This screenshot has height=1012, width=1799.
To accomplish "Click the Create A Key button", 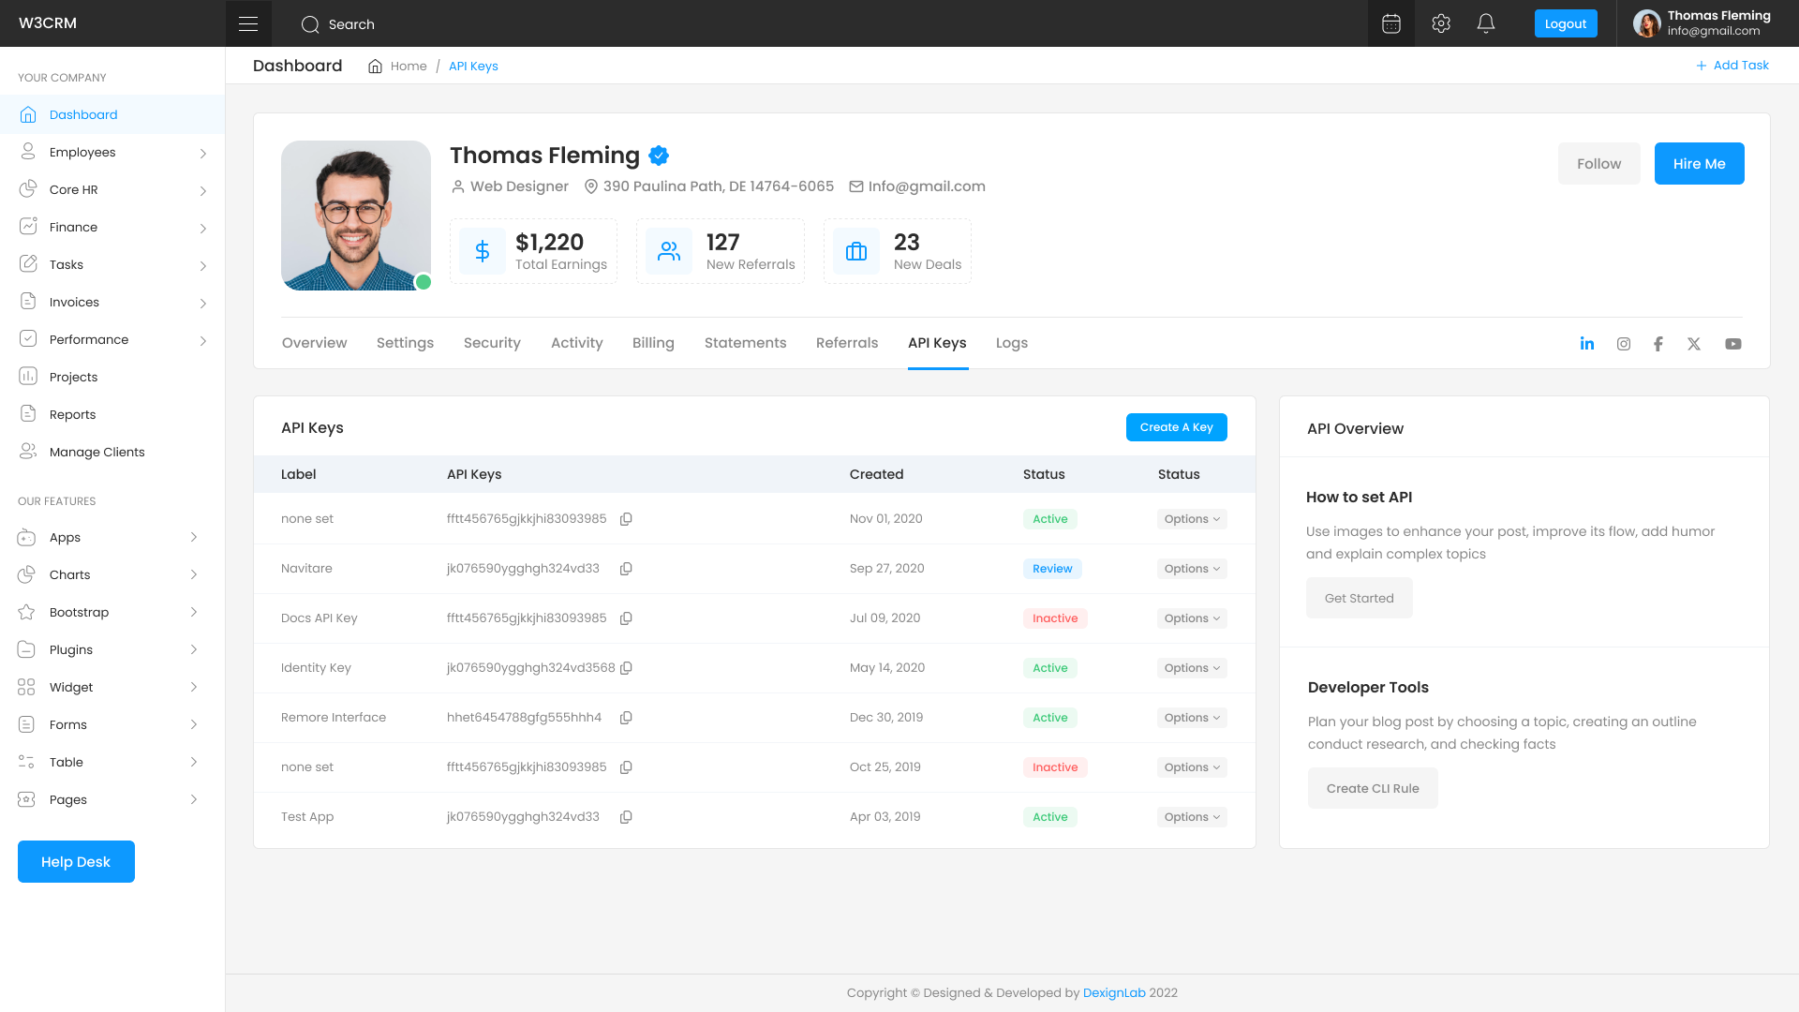I will 1176,427.
